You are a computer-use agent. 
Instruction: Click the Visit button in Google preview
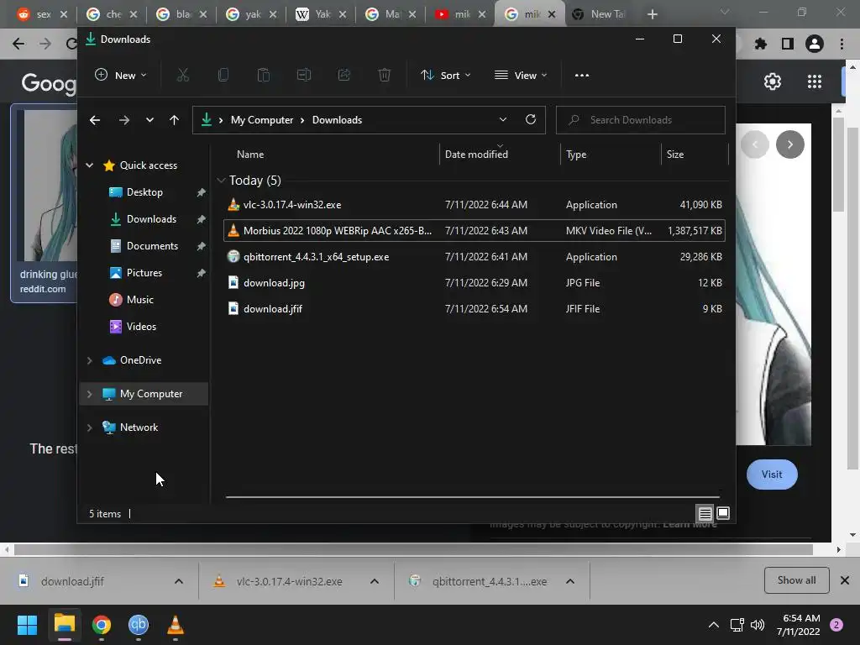772,475
